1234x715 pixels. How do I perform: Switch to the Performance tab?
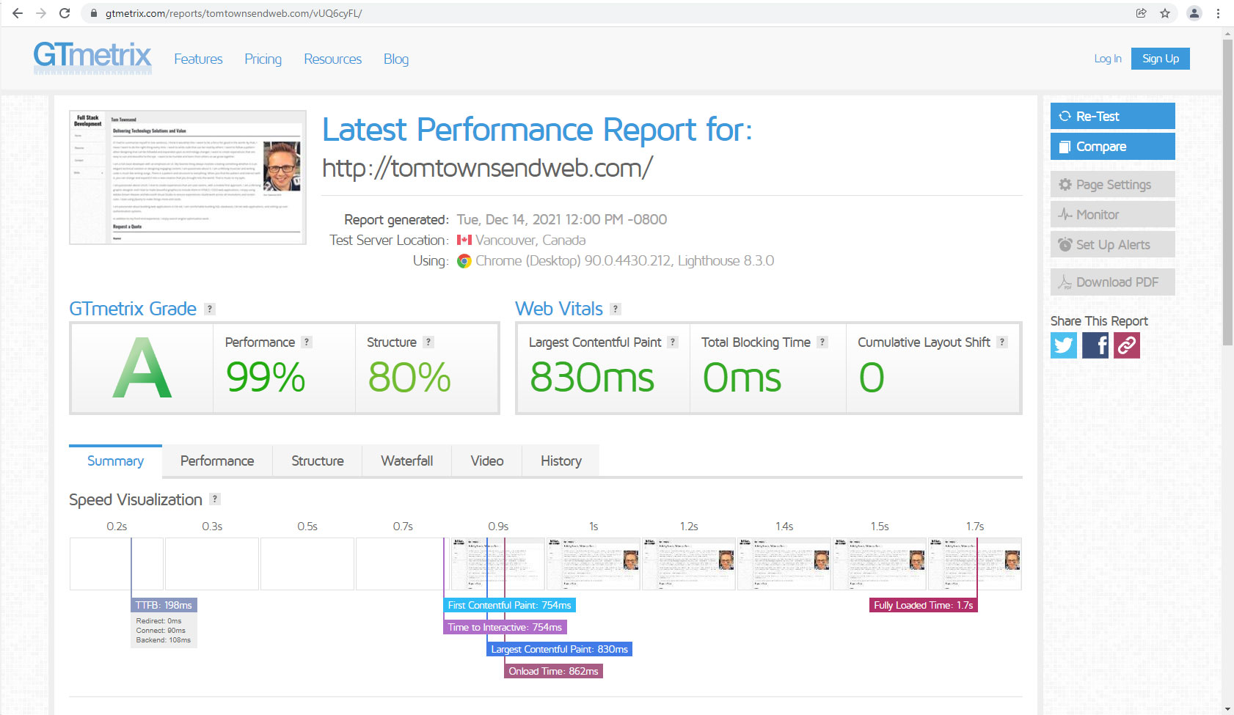pos(217,461)
